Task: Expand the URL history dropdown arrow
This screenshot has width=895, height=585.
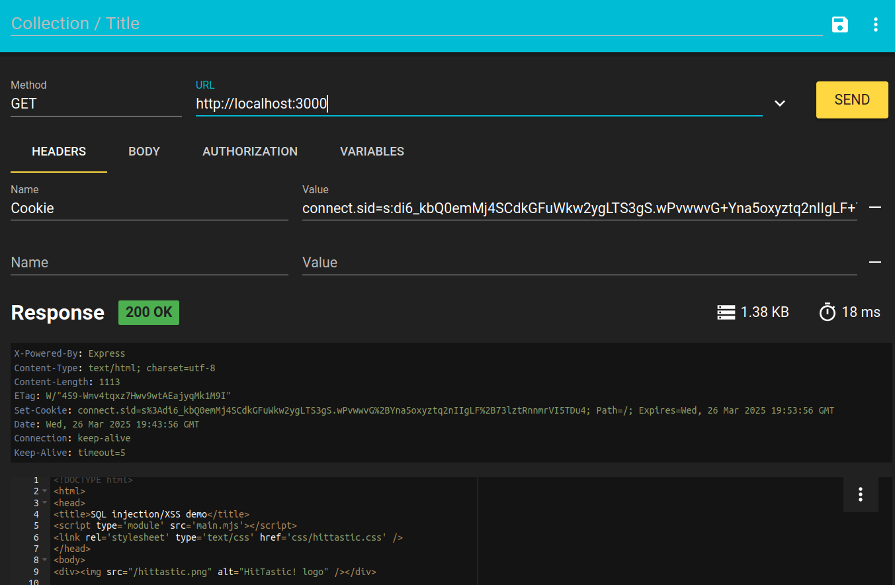Action: point(780,103)
